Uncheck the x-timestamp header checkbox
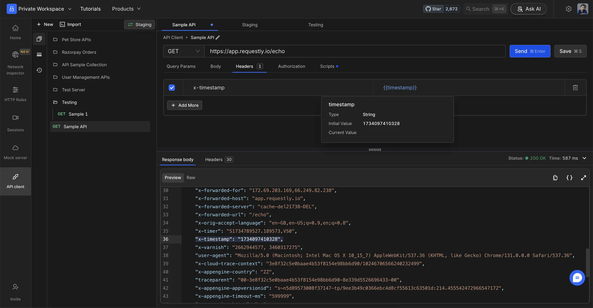The image size is (593, 308). 172,88
